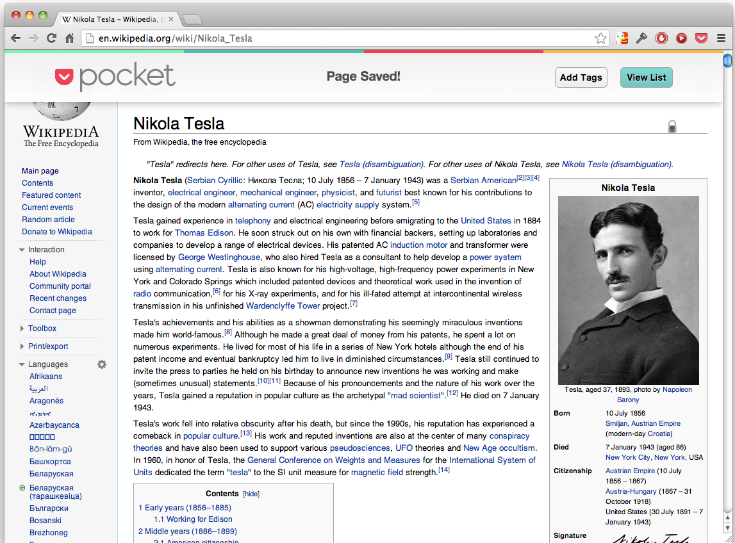
Task: Open a new tab button
Action: [192, 19]
